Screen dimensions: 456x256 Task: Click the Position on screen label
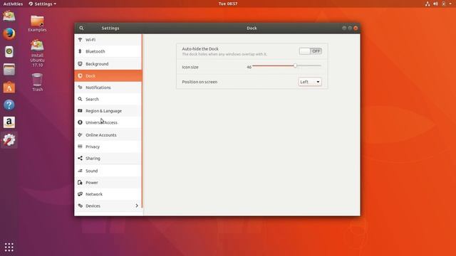tap(199, 82)
